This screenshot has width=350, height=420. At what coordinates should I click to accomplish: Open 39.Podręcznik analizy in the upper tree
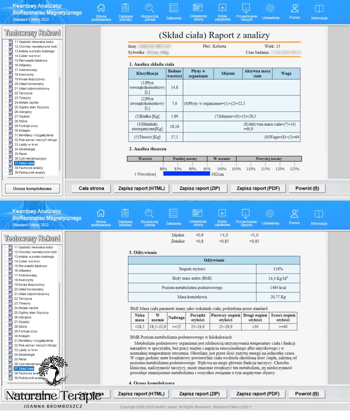tap(30, 173)
